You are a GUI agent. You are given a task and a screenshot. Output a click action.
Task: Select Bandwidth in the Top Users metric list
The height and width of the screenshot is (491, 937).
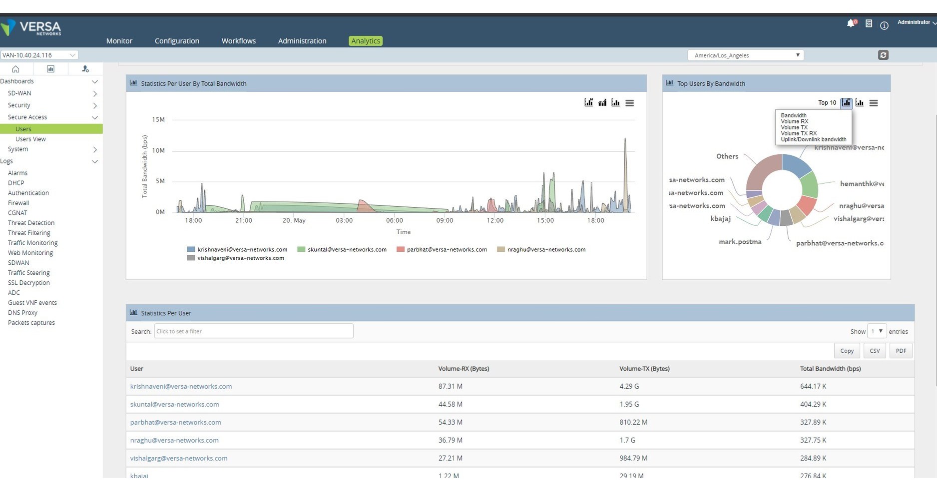point(794,115)
